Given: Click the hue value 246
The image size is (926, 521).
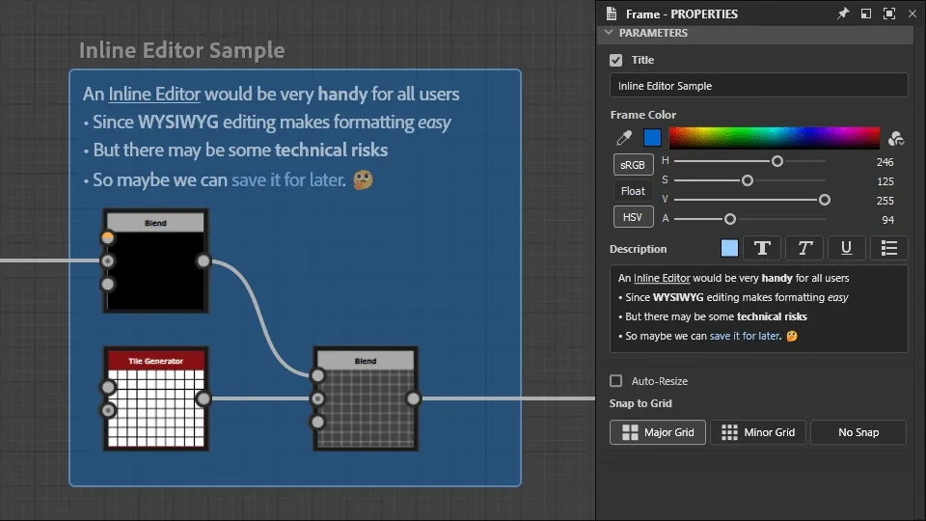Looking at the screenshot, I should 885,162.
